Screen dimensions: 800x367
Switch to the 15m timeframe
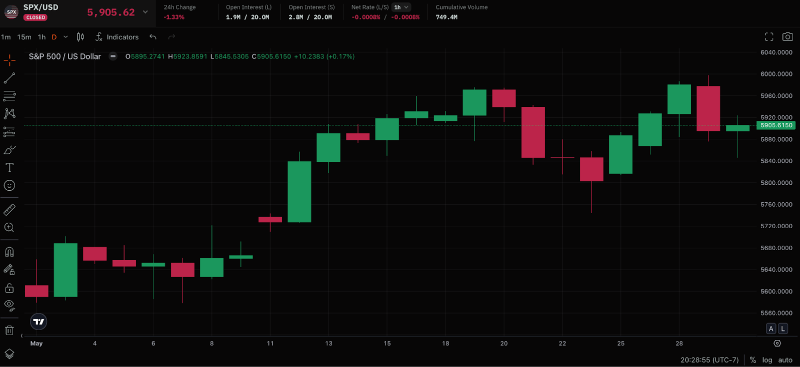coord(24,37)
